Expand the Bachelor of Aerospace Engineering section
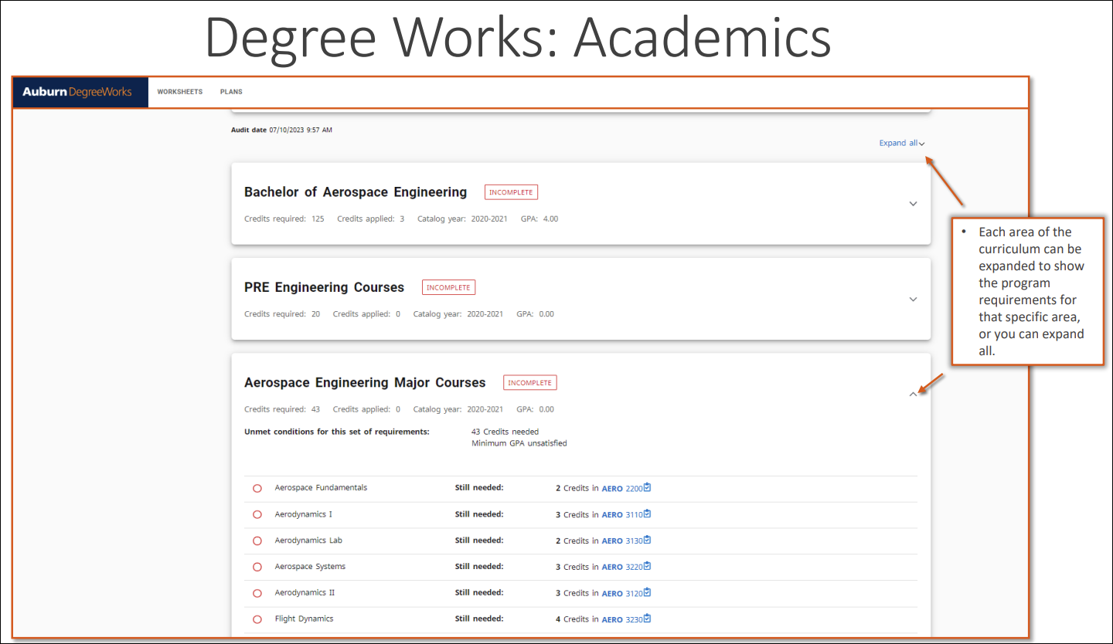The width and height of the screenshot is (1113, 644). pyautogui.click(x=913, y=204)
